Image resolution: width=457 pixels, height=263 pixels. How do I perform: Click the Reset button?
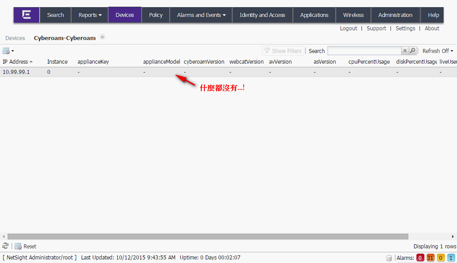tap(25, 246)
